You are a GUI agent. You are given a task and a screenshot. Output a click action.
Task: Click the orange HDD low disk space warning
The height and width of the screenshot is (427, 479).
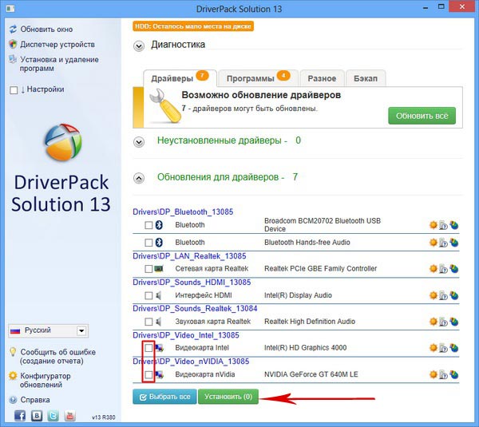pyautogui.click(x=193, y=26)
